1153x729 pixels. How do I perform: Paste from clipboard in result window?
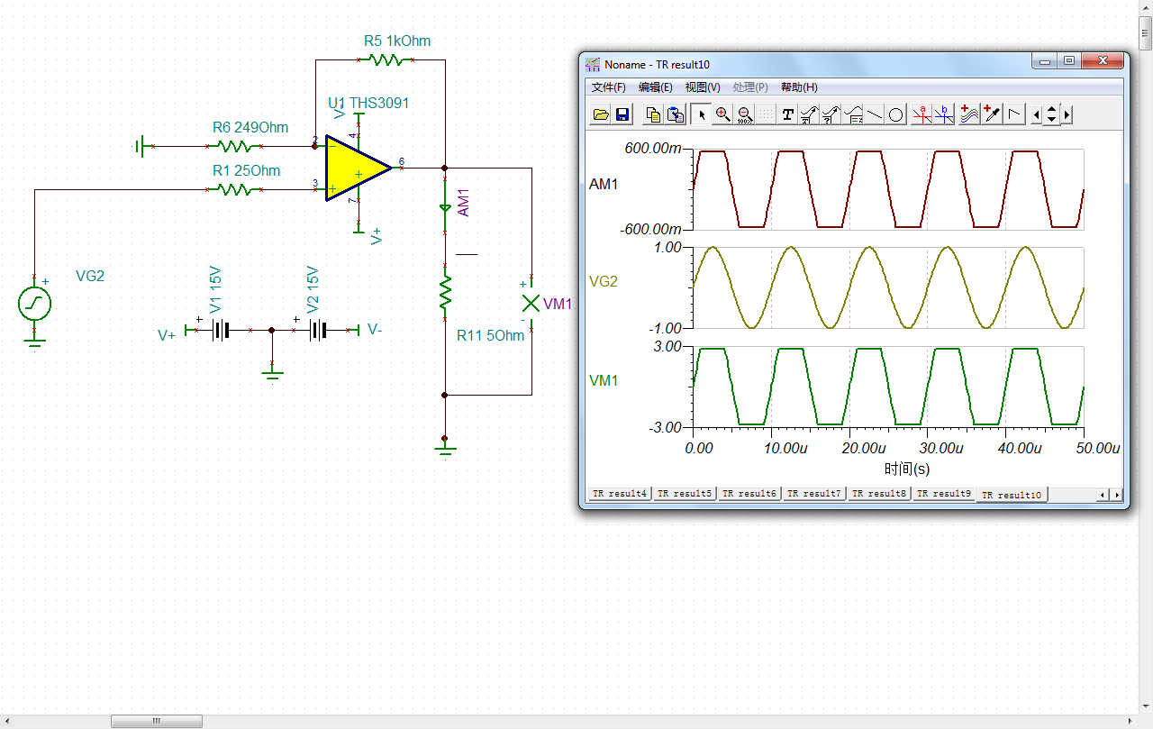[675, 114]
